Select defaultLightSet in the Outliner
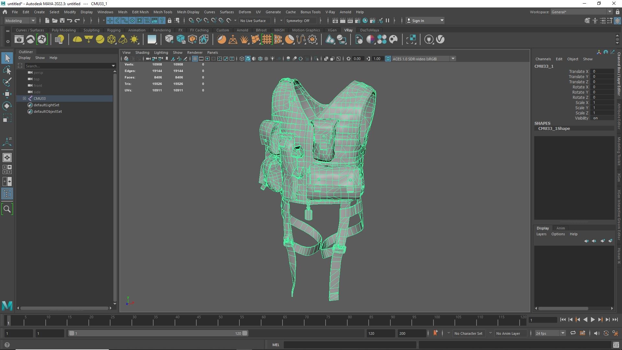The image size is (622, 350). coord(46,105)
